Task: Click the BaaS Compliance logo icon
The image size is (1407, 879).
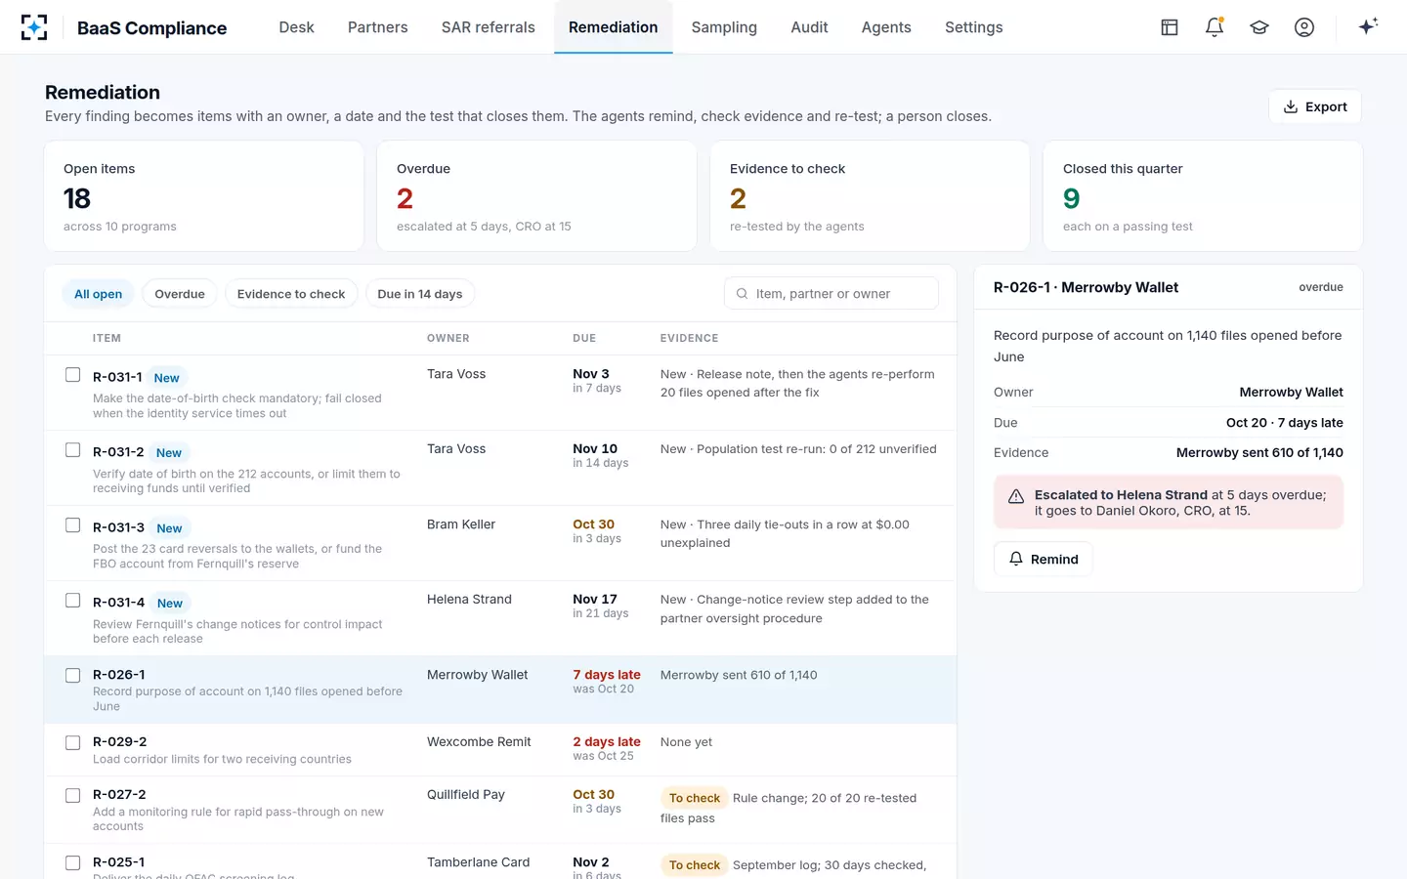Action: (x=34, y=27)
